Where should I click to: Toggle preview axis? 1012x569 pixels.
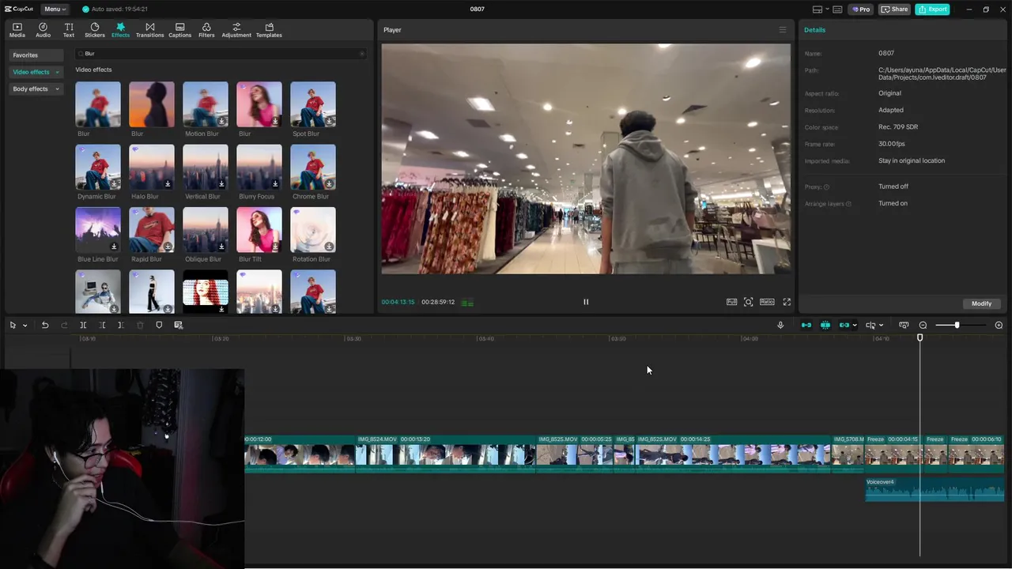(870, 326)
